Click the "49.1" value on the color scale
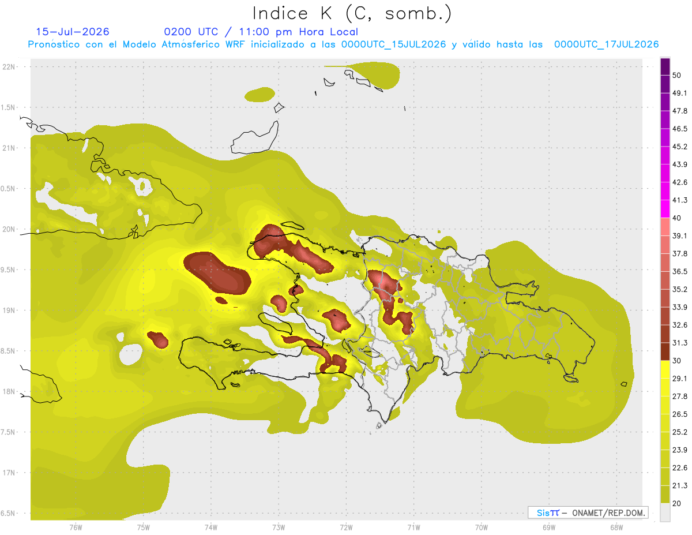This screenshot has width=692, height=535. pos(679,93)
